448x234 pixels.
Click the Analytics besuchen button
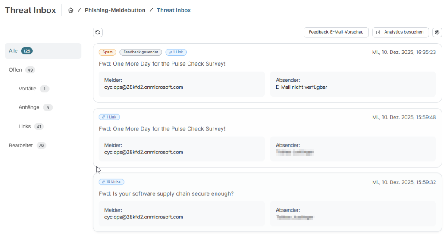tap(401, 32)
